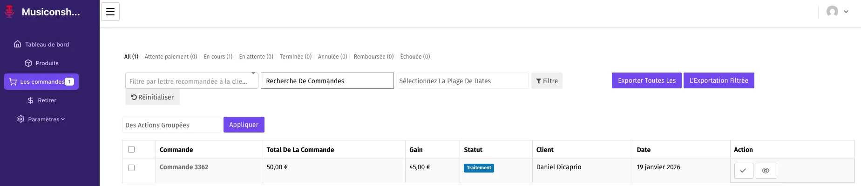Tick the select-all orders header checkbox
The width and height of the screenshot is (861, 186).
(x=131, y=149)
